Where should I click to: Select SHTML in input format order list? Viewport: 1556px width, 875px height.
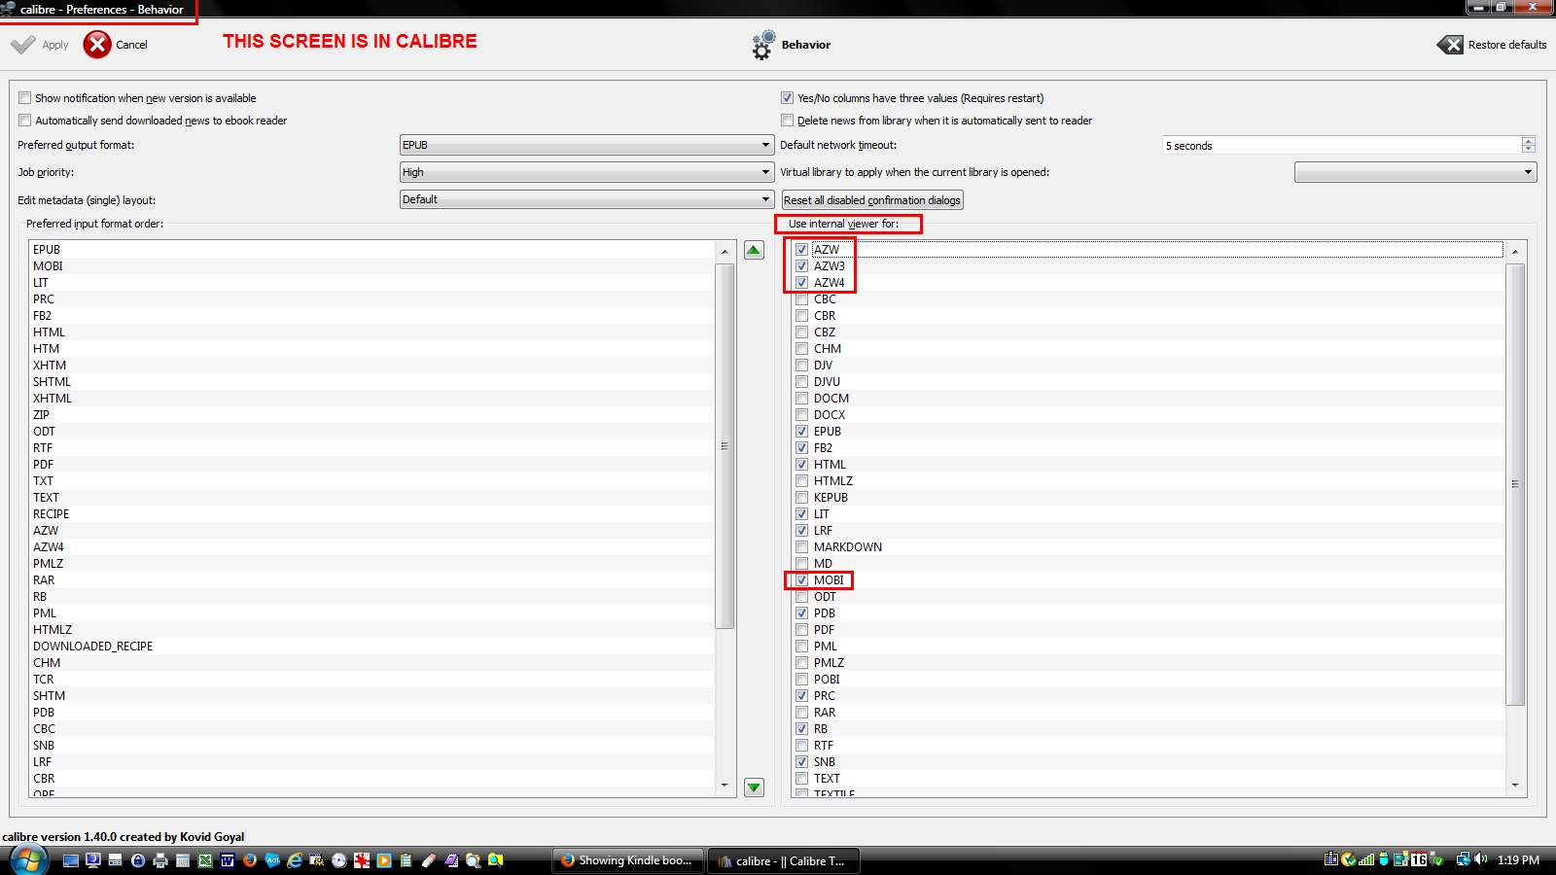[372, 382]
